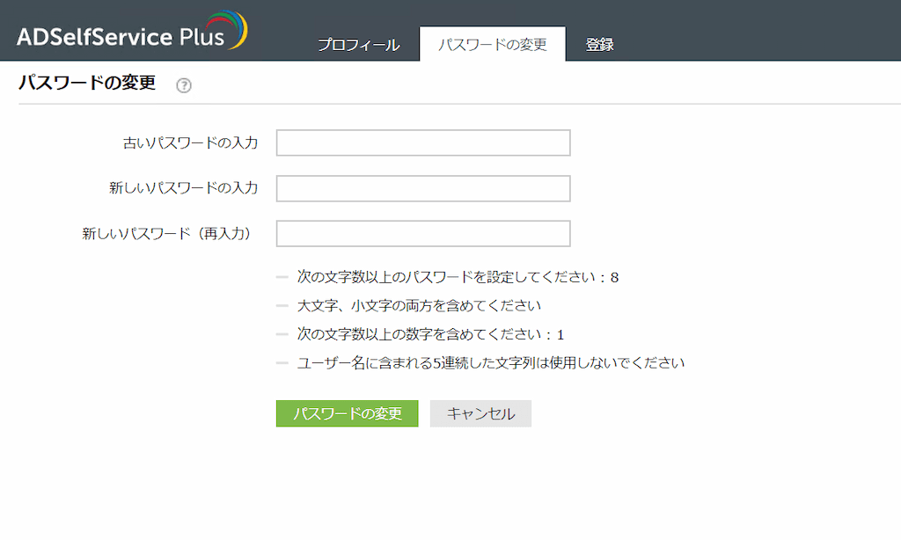Click the dash beside the username string rule
Viewport: 901px width, 540px height.
coord(282,362)
